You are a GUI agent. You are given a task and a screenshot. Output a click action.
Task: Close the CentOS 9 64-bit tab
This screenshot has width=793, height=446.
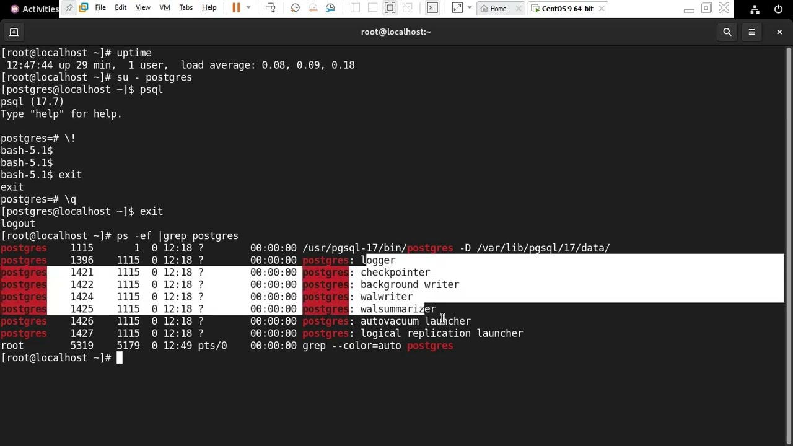(x=602, y=9)
